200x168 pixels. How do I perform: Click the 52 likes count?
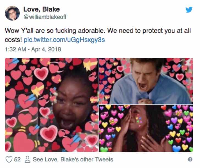(17, 159)
